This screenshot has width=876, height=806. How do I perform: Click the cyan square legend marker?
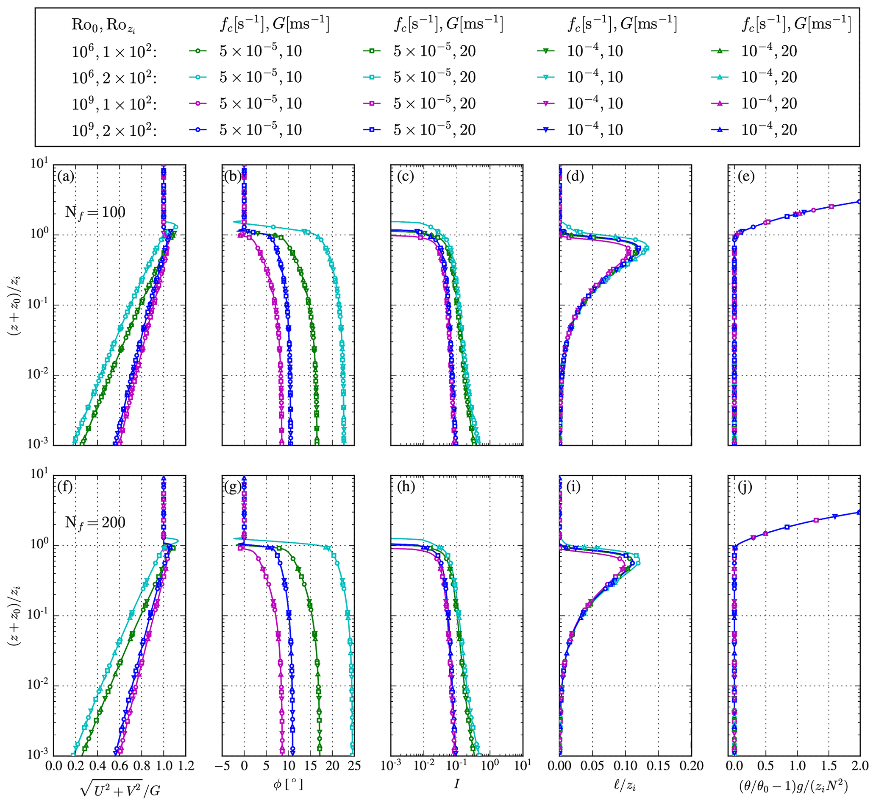coord(373,77)
